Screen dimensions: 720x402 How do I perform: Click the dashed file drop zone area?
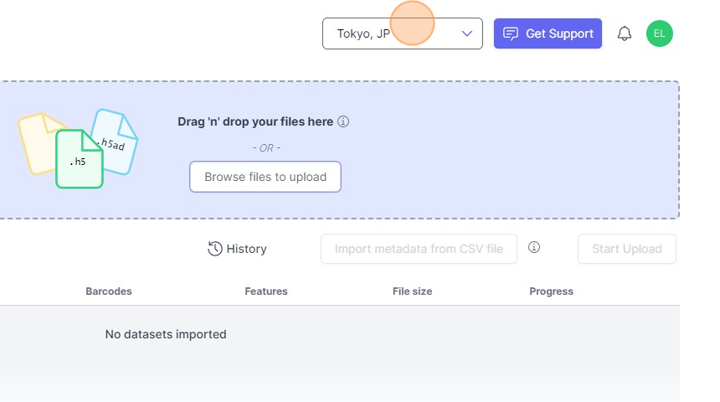502,151
